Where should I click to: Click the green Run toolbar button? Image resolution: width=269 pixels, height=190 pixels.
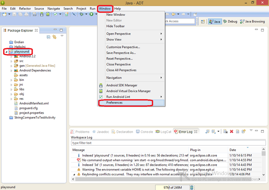click(x=92, y=14)
